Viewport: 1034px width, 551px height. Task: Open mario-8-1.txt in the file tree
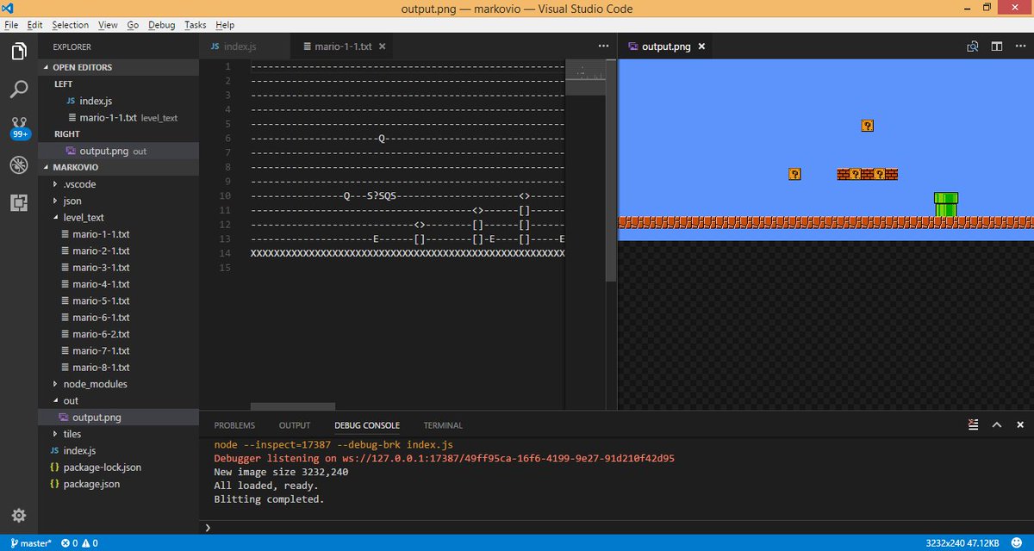point(119,368)
